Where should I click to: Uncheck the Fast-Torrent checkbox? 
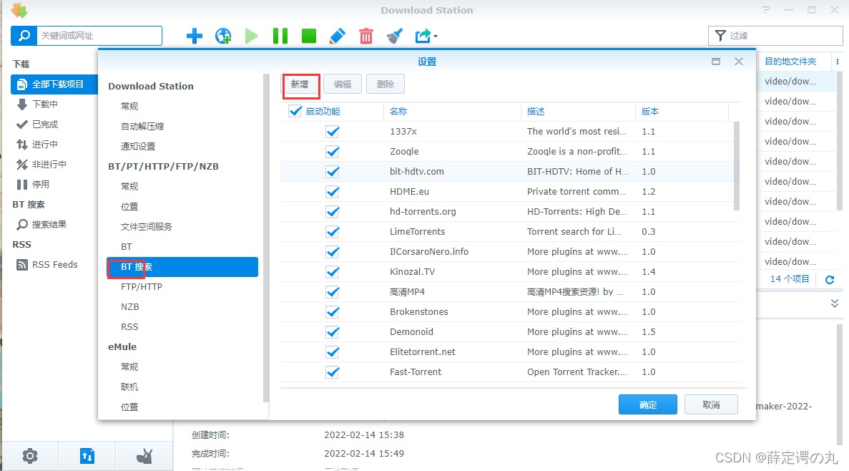click(x=333, y=372)
